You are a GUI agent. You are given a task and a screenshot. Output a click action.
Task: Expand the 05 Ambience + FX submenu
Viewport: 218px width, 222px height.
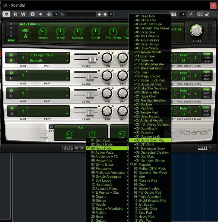tap(107, 156)
